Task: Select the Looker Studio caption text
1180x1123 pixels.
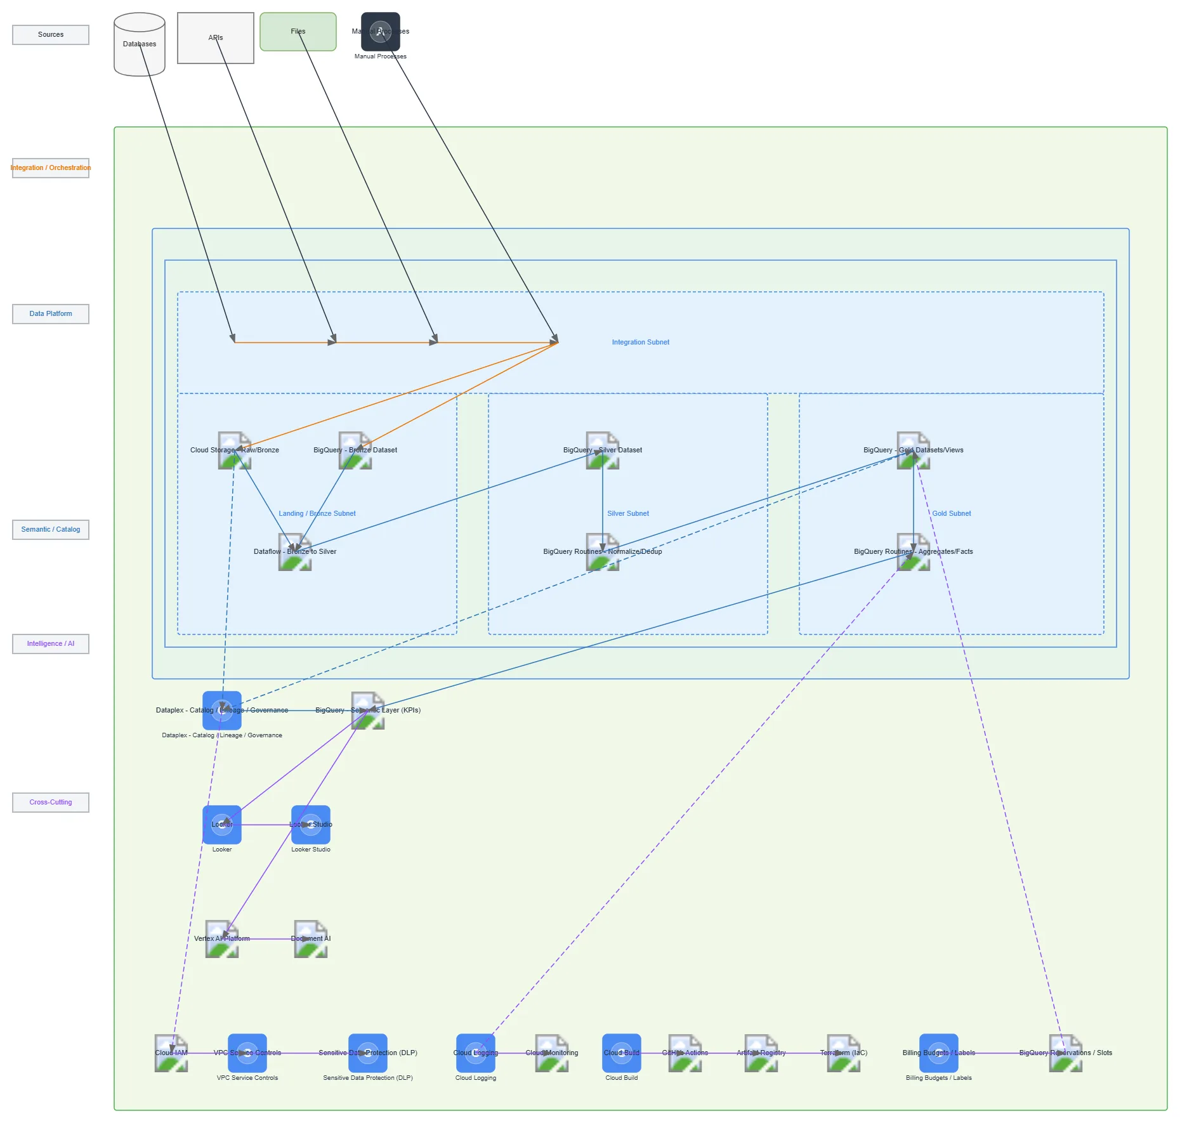Action: [x=311, y=850]
